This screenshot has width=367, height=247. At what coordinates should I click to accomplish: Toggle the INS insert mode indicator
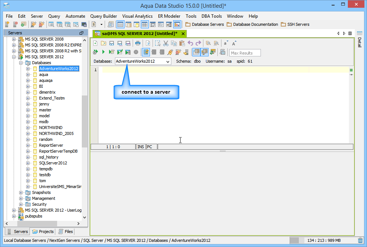[141, 147]
